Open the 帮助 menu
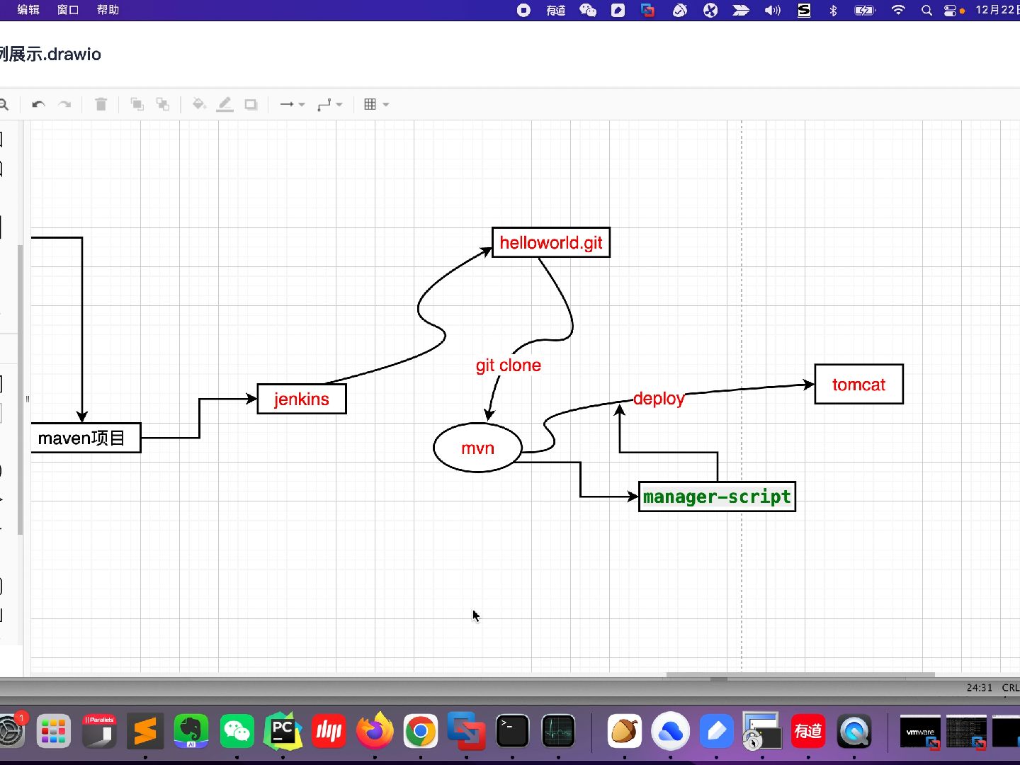The image size is (1020, 765). (108, 10)
